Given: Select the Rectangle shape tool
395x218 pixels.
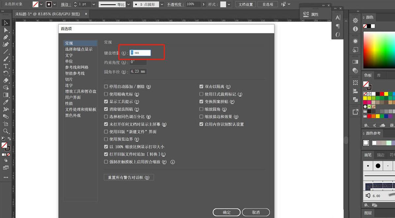Looking at the screenshot, I should (x=6, y=95).
